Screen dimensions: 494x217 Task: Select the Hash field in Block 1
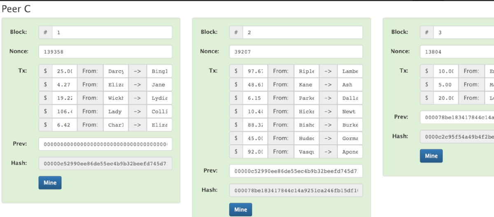pos(105,163)
